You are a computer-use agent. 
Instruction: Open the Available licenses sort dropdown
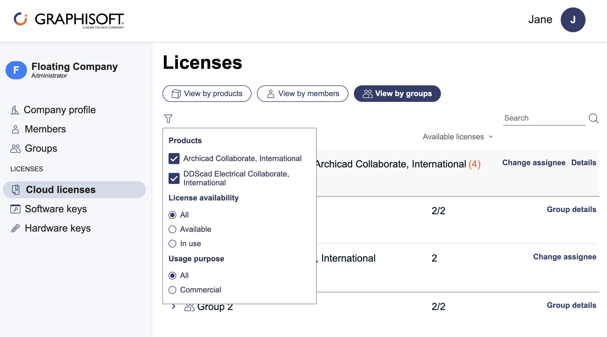[458, 137]
